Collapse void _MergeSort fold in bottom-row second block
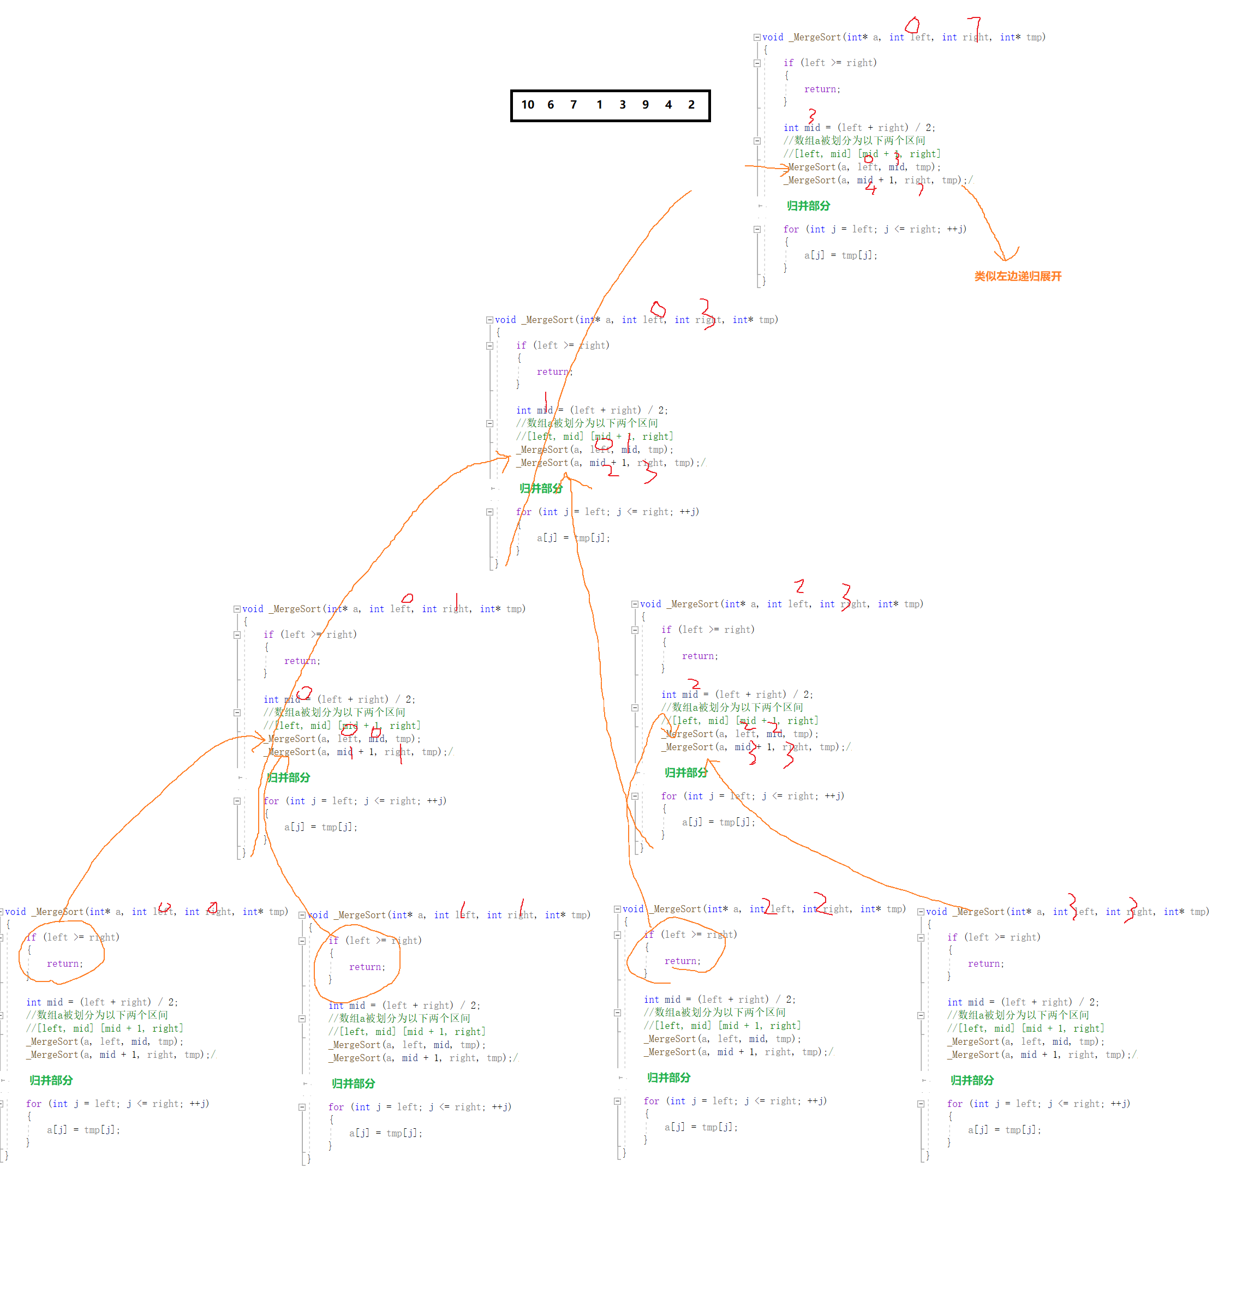Image resolution: width=1248 pixels, height=1299 pixels. (x=302, y=915)
